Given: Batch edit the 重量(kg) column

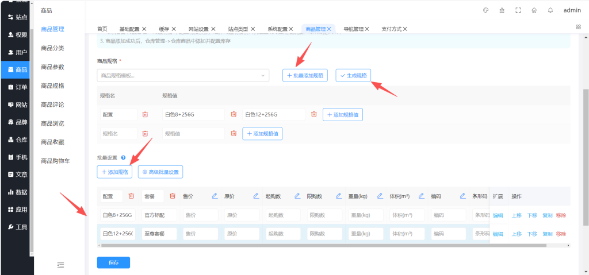Looking at the screenshot, I should (x=380, y=196).
